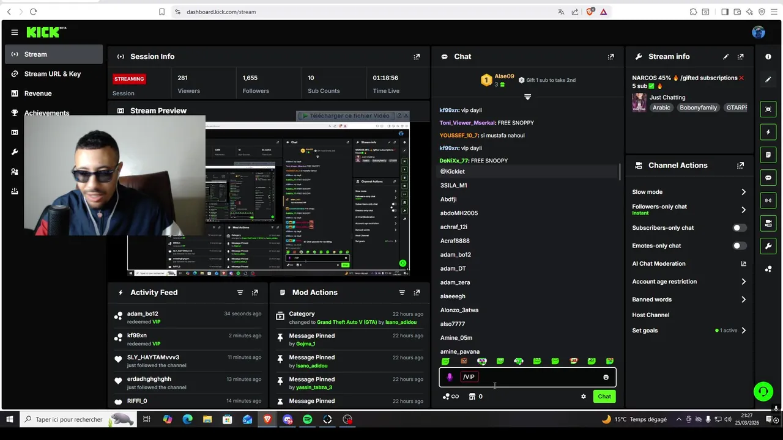Click into the chat message input field
The image size is (783, 440).
click(x=527, y=377)
